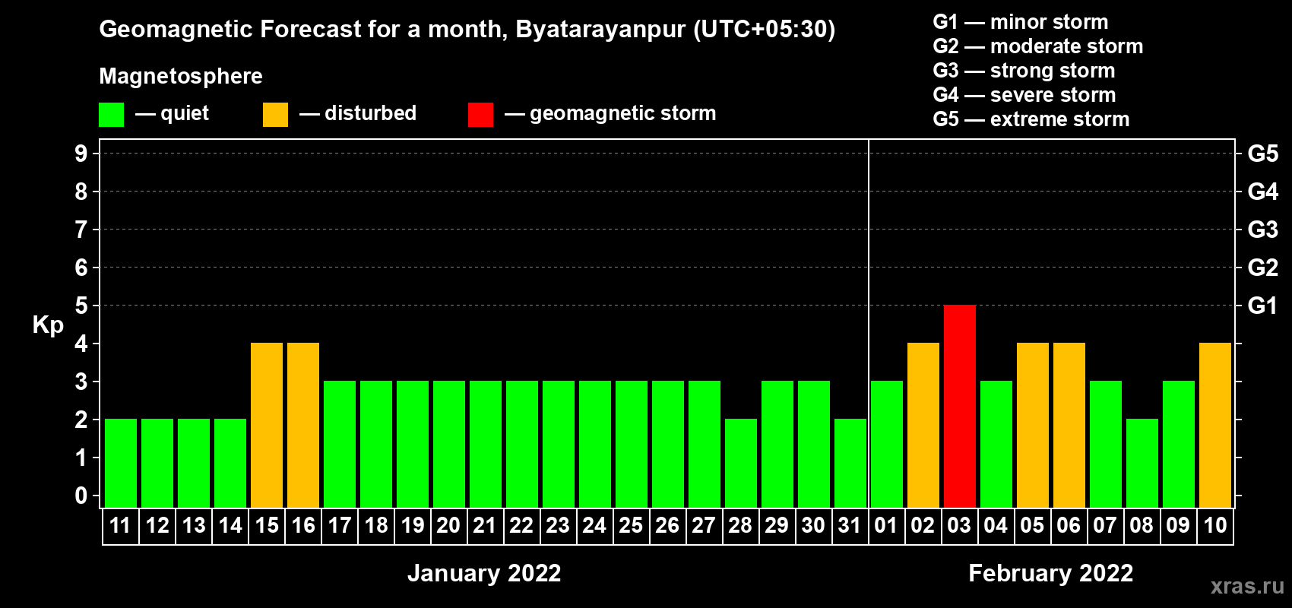Click date label 06 on the axis
1292x608 pixels.
pyautogui.click(x=1069, y=526)
